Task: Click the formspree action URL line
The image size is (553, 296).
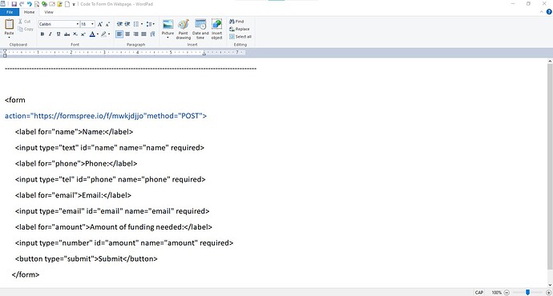Action: (106, 116)
